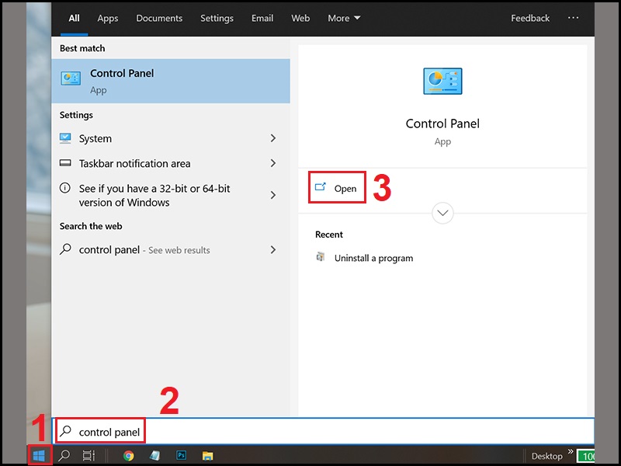Open Photoshop from the taskbar

[x=182, y=456]
